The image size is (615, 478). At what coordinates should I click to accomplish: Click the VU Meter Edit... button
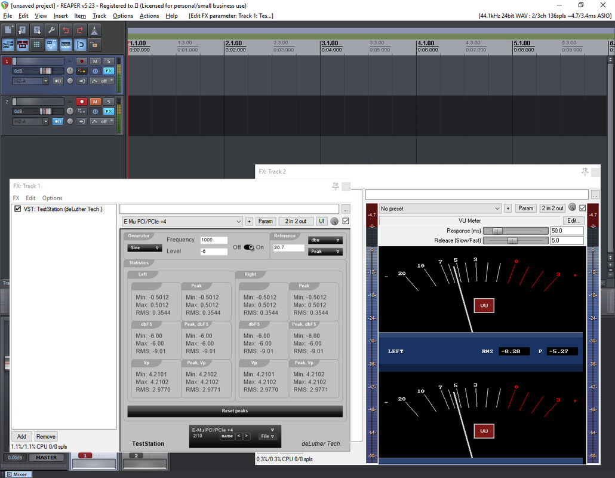point(574,220)
